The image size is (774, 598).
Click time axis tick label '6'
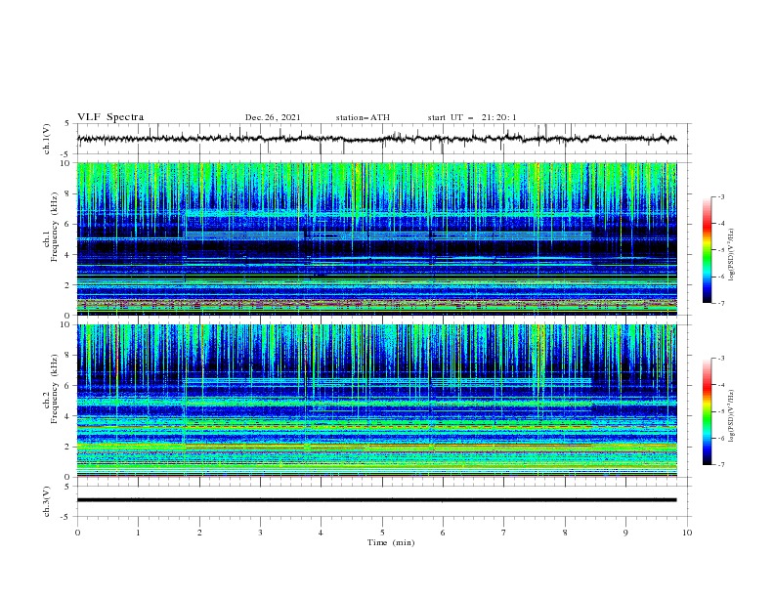444,533
